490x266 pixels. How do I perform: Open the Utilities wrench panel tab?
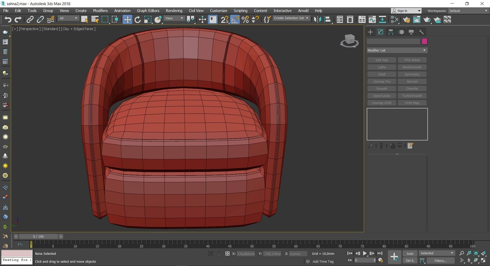[421, 32]
